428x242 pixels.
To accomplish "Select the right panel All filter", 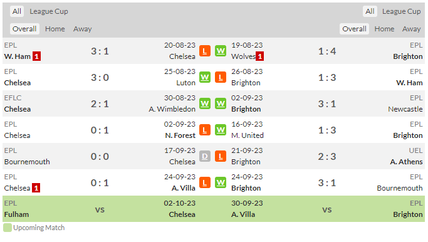I will (370, 11).
